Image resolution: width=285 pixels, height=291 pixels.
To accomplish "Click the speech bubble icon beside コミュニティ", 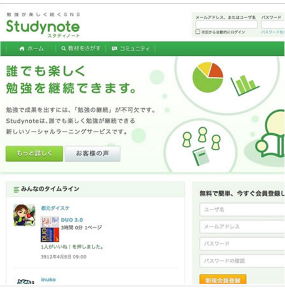I will click(114, 49).
